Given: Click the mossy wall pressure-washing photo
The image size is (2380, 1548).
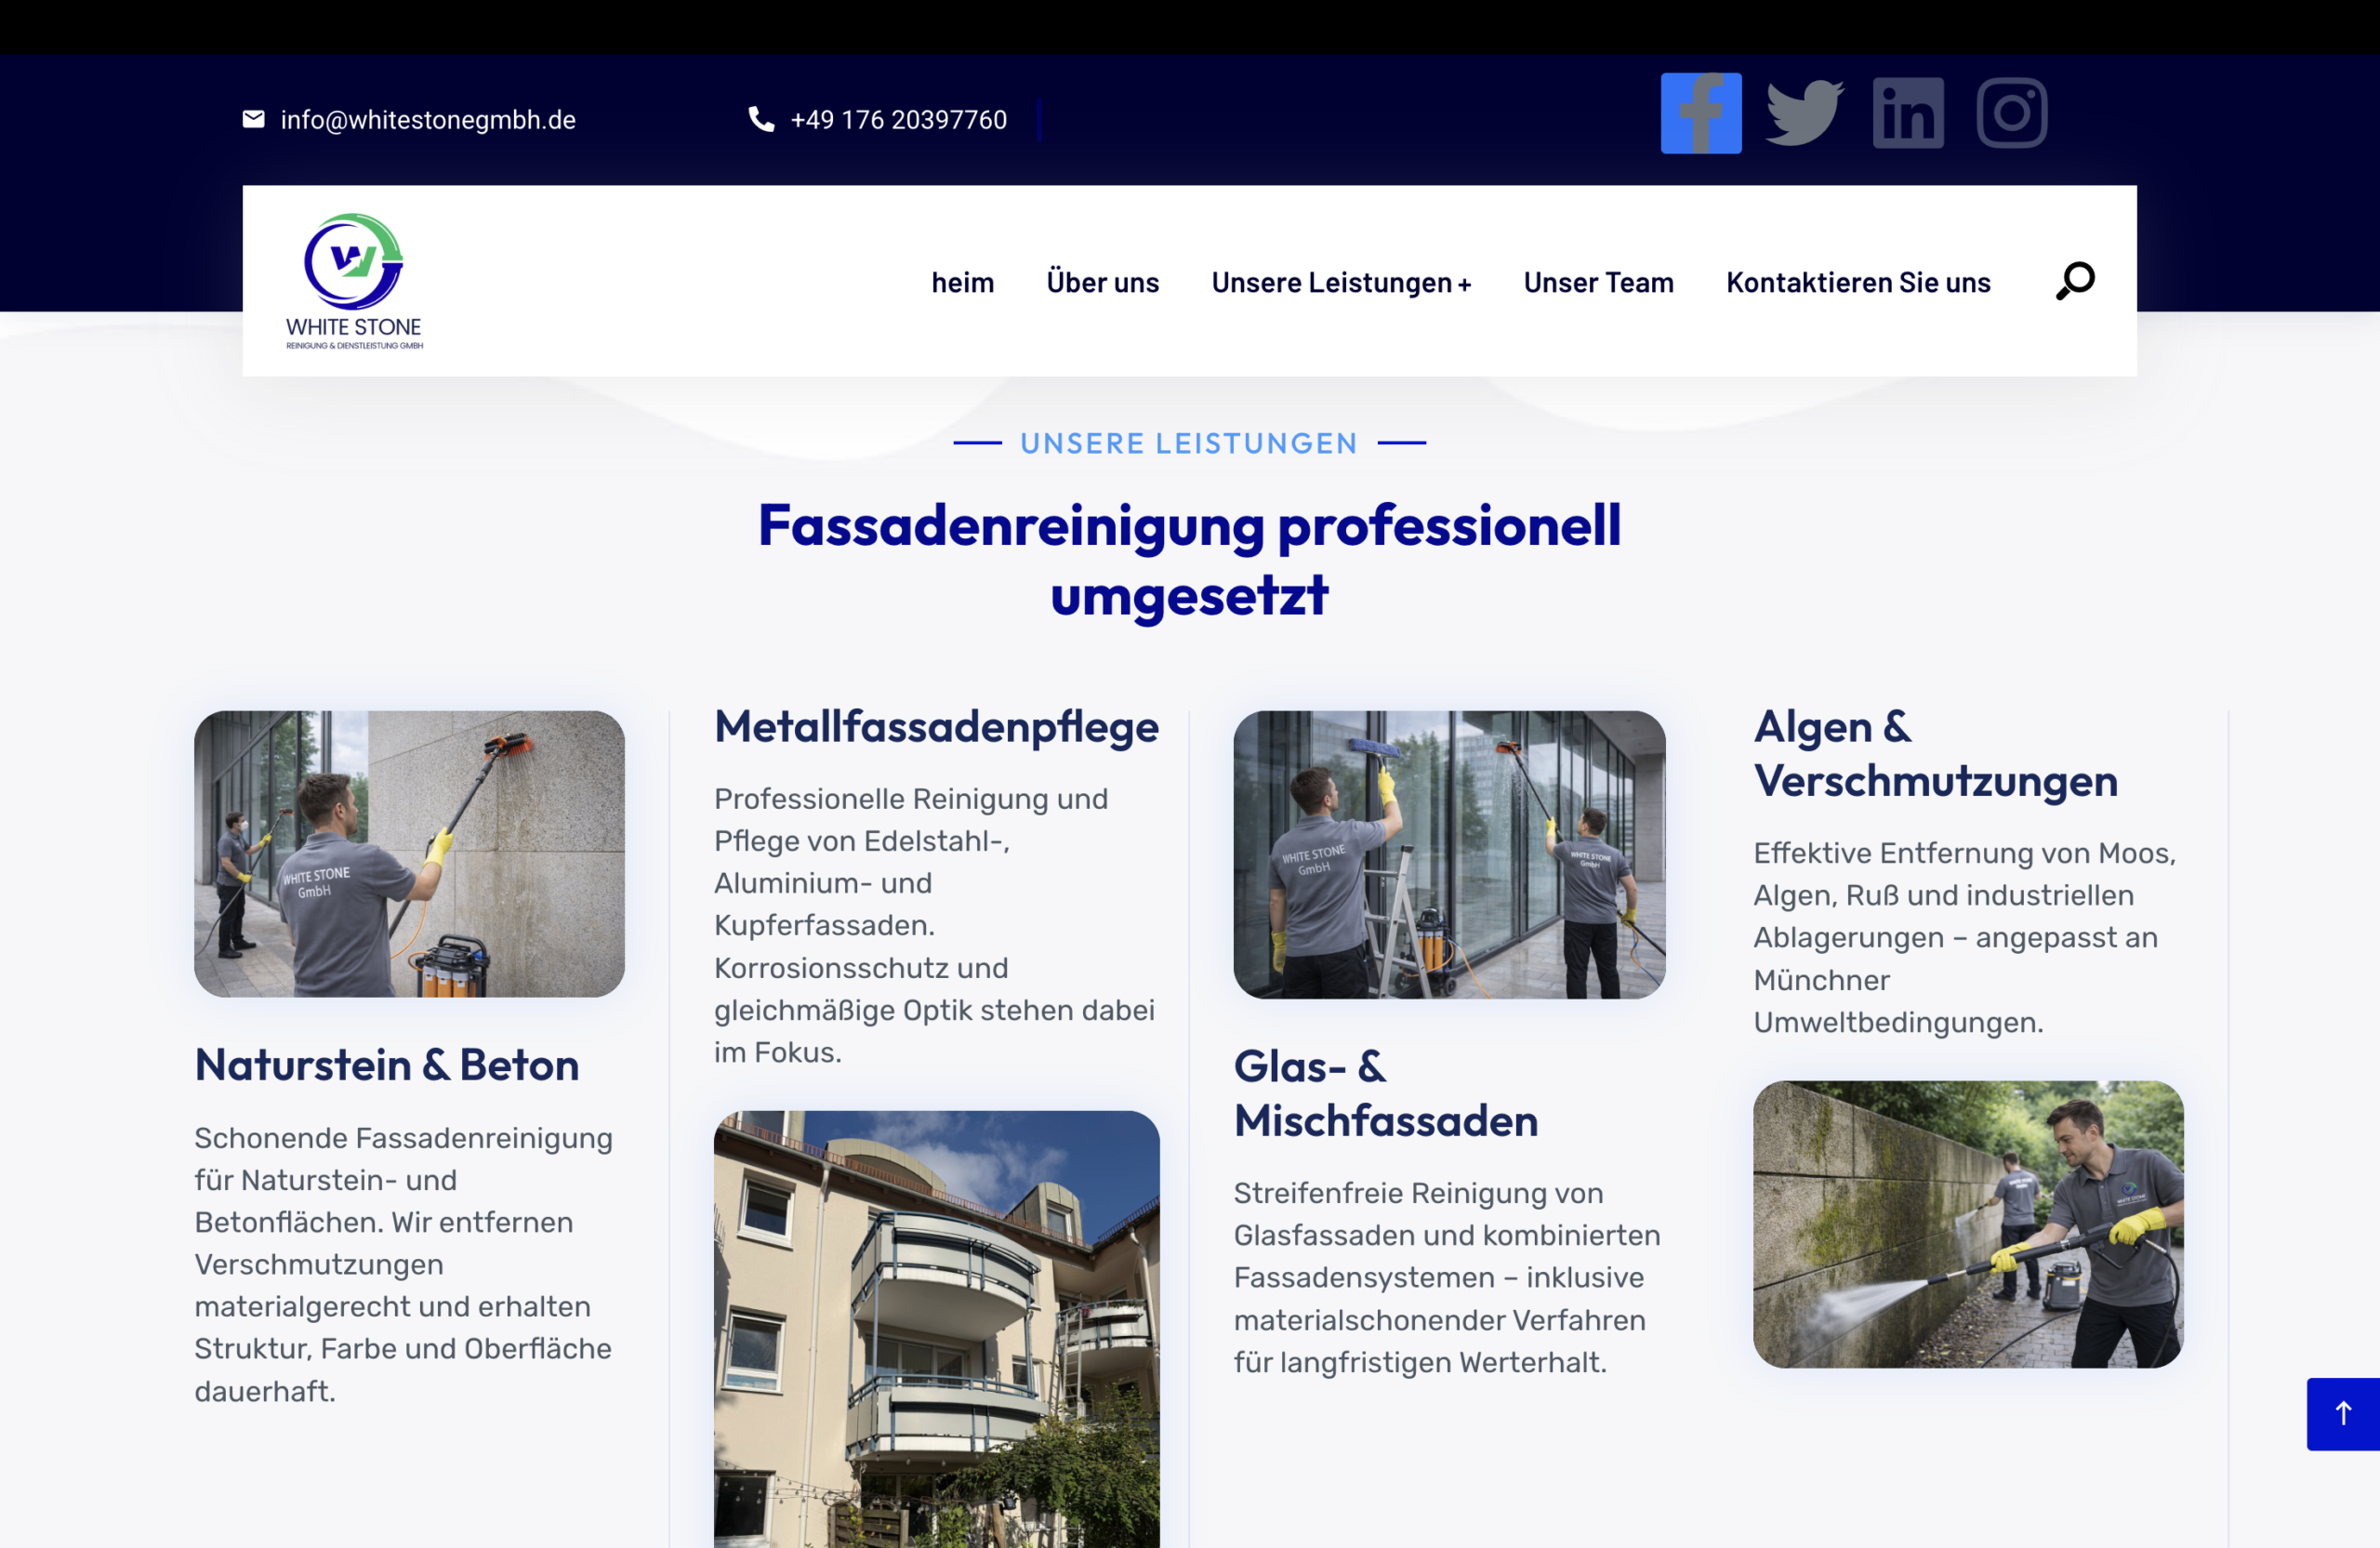Looking at the screenshot, I should pos(1968,1224).
